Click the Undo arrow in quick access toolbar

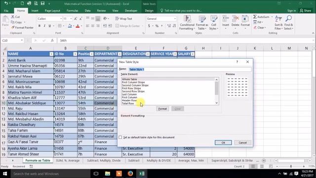click(6, 3)
